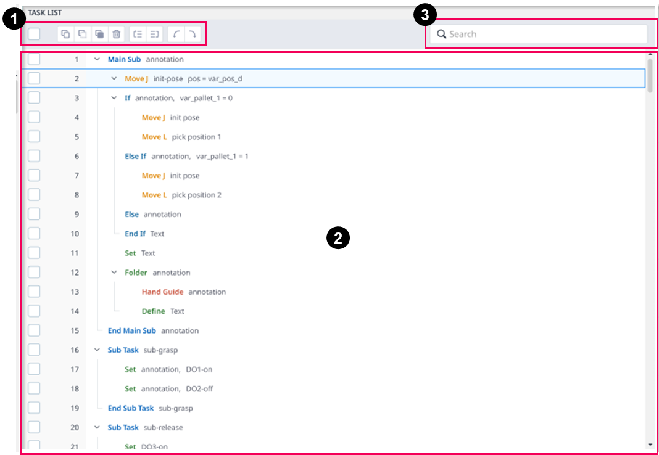Click the Copy icon in the task toolbar
This screenshot has width=659, height=455.
[65, 34]
